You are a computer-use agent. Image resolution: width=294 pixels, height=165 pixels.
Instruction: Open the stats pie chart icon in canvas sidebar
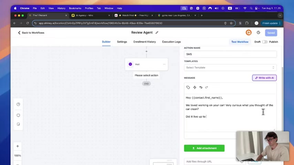18,104
